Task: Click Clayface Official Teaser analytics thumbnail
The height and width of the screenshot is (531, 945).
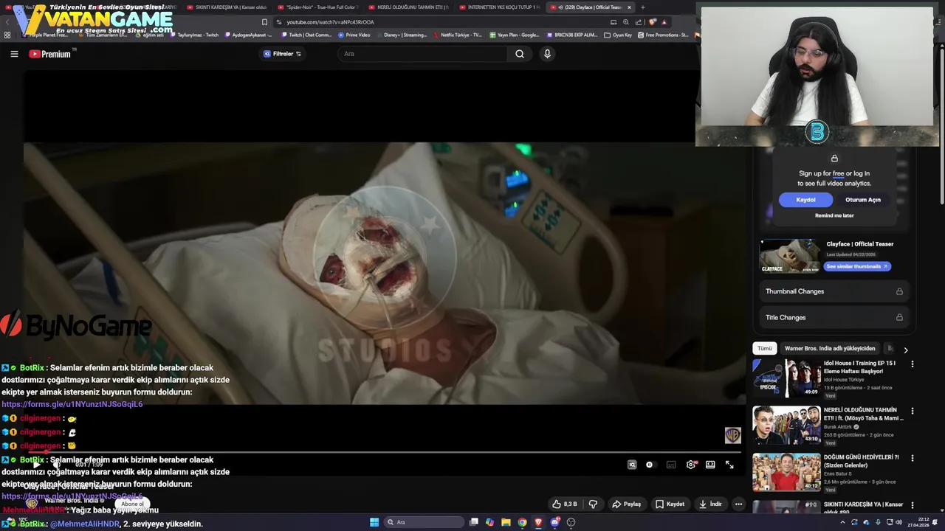Action: pyautogui.click(x=790, y=257)
